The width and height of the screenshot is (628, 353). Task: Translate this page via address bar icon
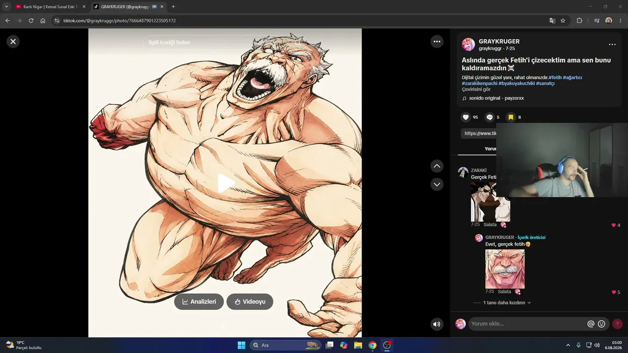coord(552,21)
